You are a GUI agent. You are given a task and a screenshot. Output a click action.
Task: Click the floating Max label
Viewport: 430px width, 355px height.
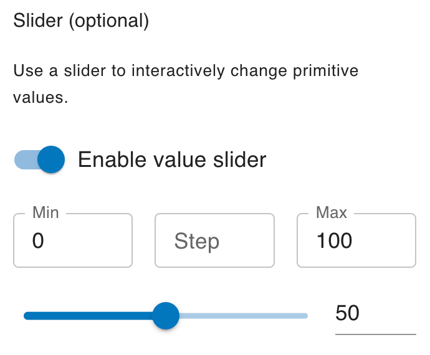(x=332, y=212)
